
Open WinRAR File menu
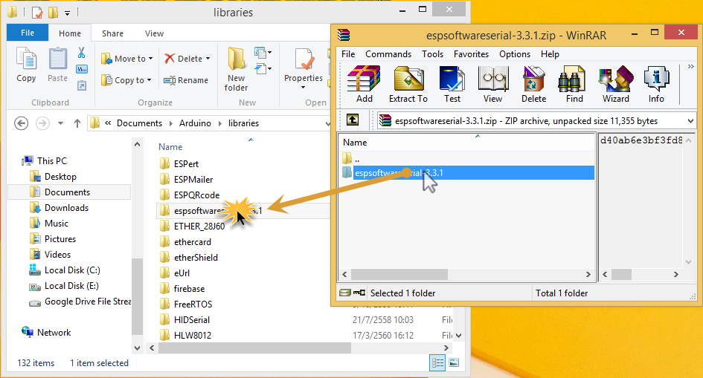coord(348,54)
